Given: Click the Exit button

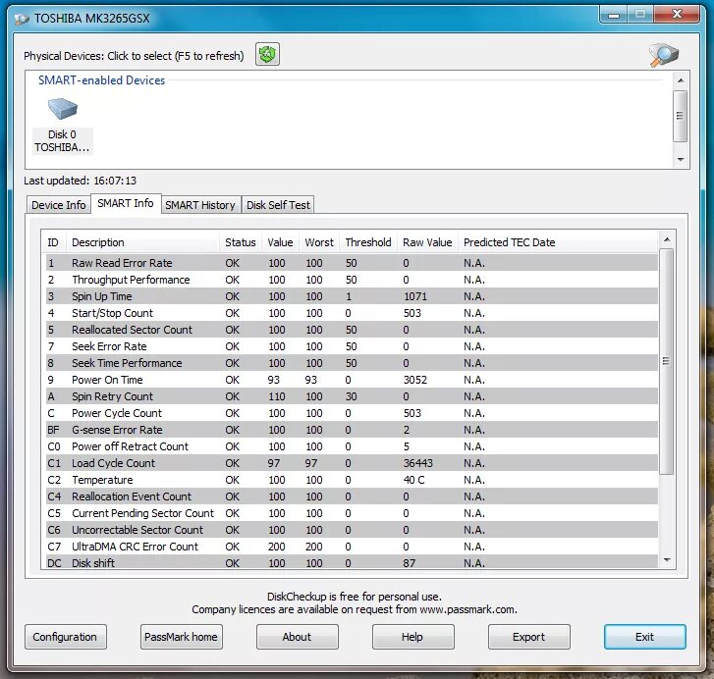Looking at the screenshot, I should 645,637.
